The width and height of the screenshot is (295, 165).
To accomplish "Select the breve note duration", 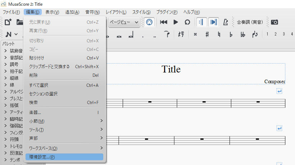I will pyautogui.click(x=119, y=37).
